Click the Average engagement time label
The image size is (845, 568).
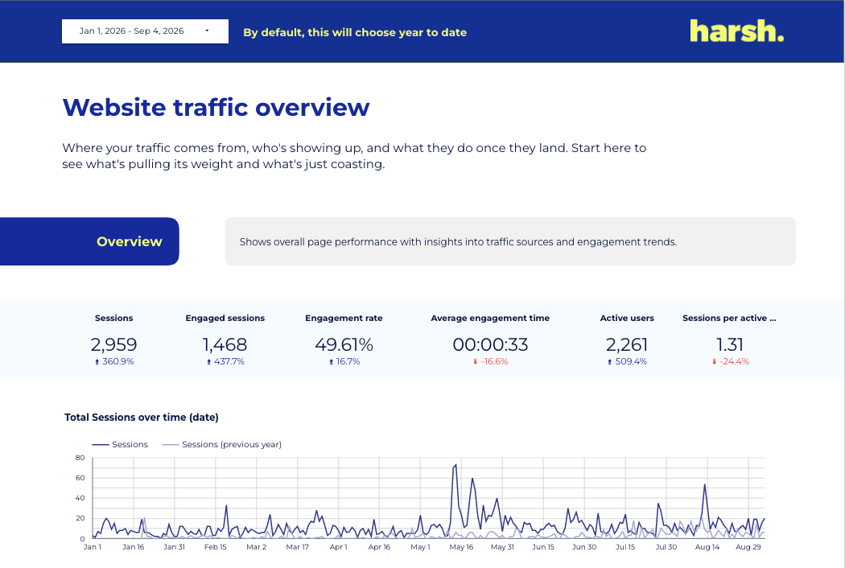pyautogui.click(x=490, y=318)
